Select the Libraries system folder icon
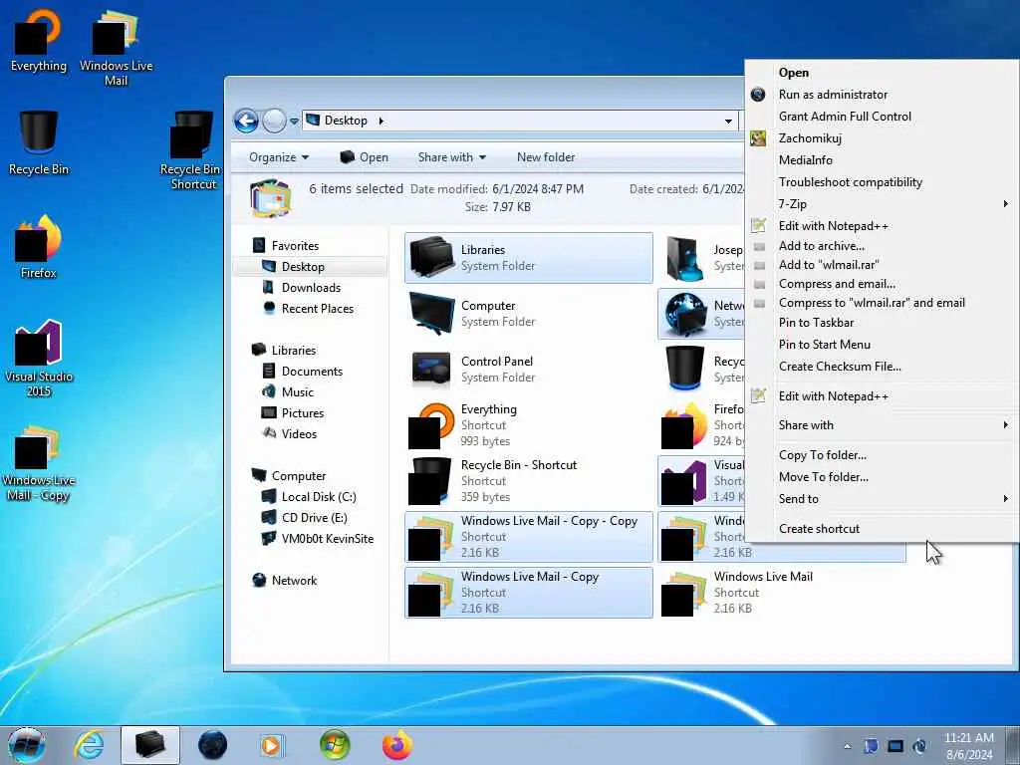Image resolution: width=1020 pixels, height=765 pixels. click(x=431, y=258)
